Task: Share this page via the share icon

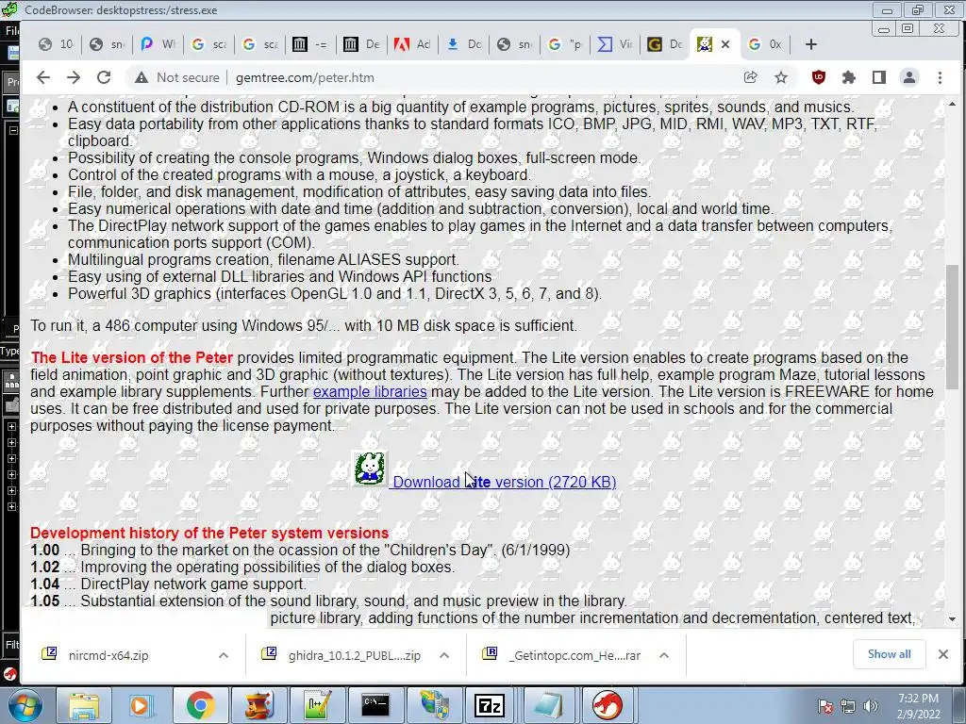Action: [750, 77]
